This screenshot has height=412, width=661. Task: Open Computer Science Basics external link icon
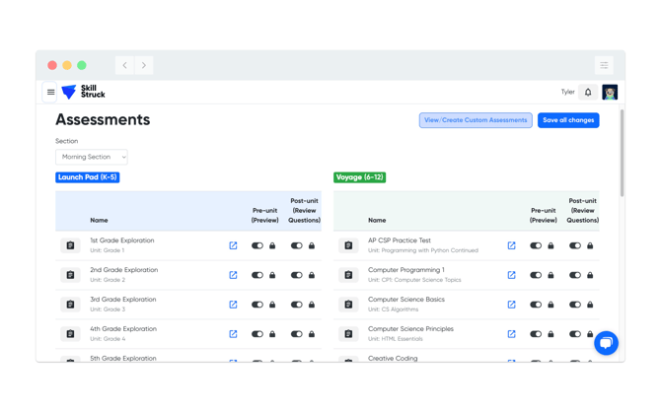(511, 305)
